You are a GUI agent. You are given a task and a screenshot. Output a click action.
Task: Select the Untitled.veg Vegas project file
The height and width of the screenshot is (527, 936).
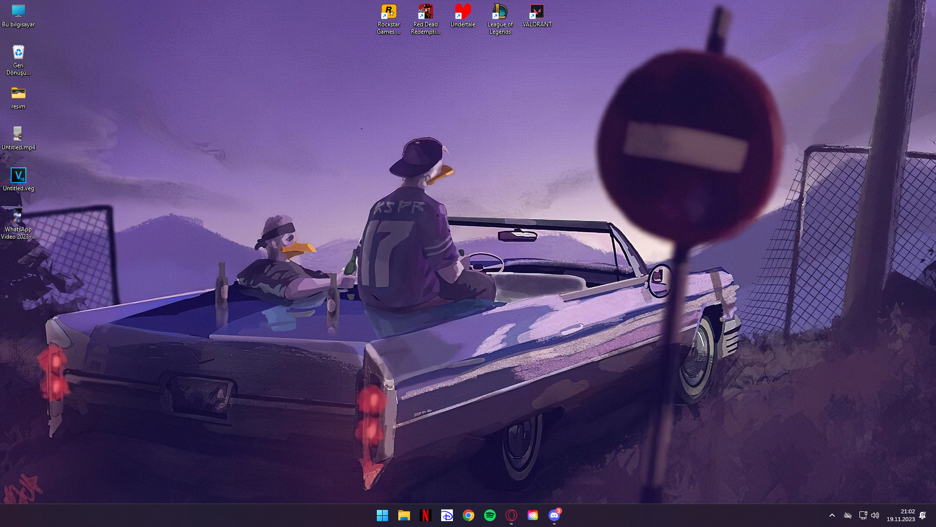point(18,179)
